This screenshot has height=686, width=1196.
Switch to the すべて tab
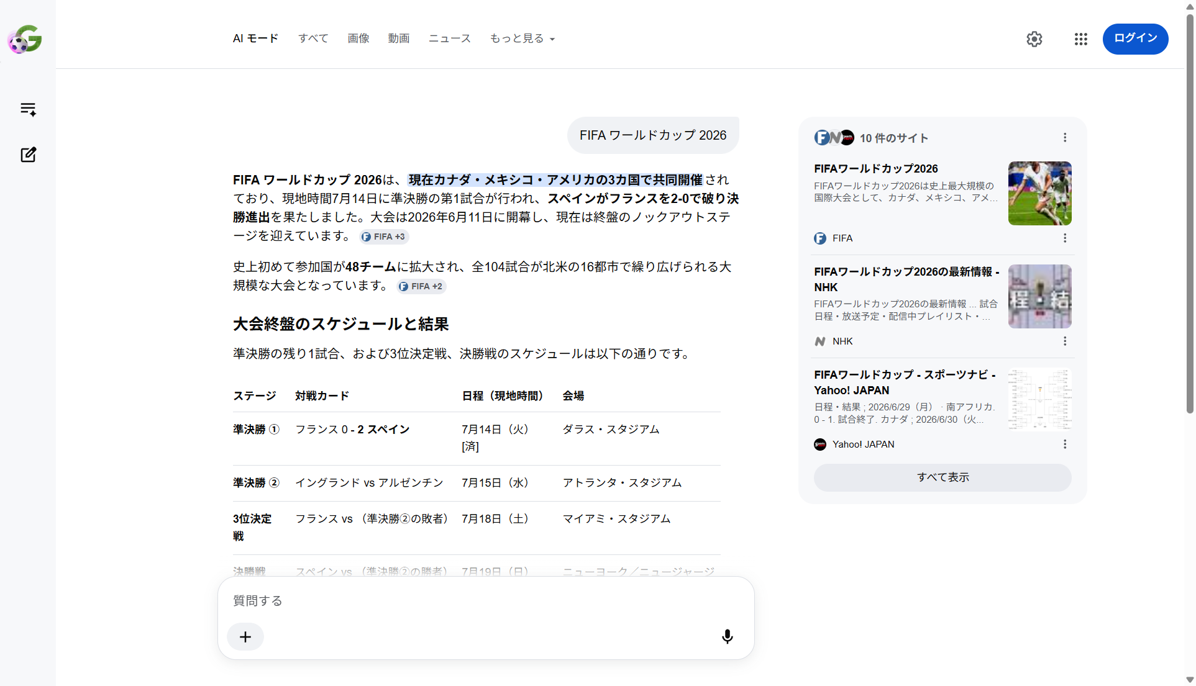(313, 38)
